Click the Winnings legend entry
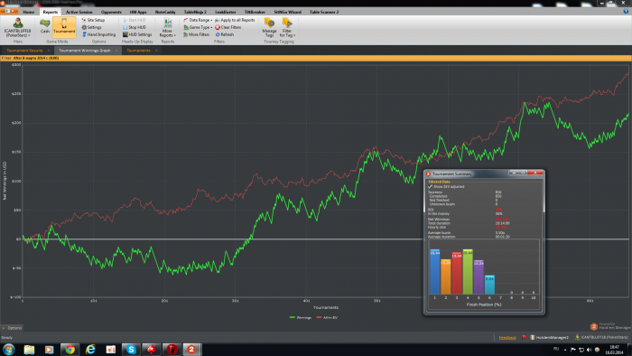 pyautogui.click(x=301, y=318)
